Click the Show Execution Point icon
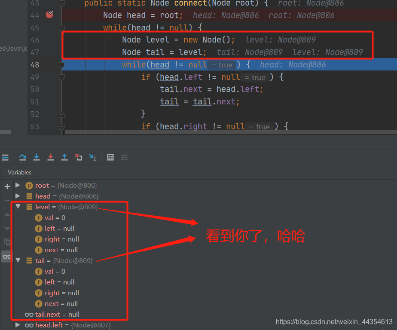397x330 pixels. pyautogui.click(x=5, y=157)
